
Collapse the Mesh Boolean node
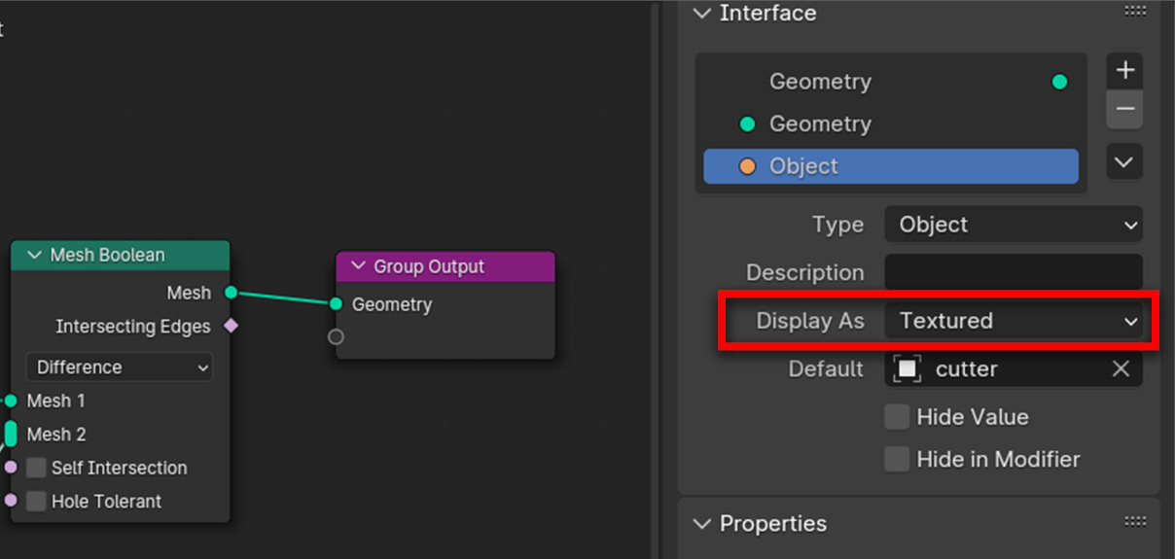[35, 256]
